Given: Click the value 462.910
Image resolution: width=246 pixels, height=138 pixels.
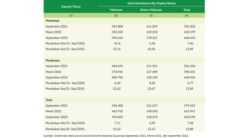Looking at the screenshot, I should [x=117, y=111].
